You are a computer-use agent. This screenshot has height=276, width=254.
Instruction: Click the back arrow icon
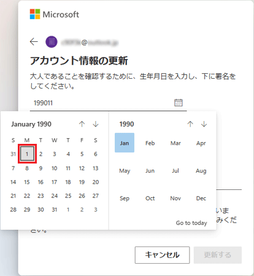[34, 42]
